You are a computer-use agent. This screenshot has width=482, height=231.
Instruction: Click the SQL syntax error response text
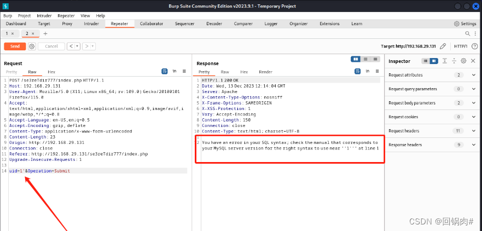pyautogui.click(x=290, y=146)
